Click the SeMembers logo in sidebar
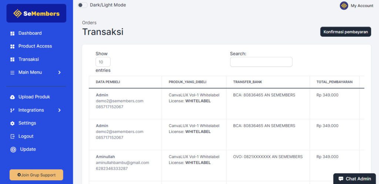The height and width of the screenshot is (184, 379). pyautogui.click(x=36, y=14)
